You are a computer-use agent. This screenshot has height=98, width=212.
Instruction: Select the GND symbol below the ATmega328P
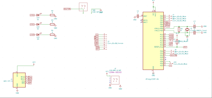click(x=153, y=74)
